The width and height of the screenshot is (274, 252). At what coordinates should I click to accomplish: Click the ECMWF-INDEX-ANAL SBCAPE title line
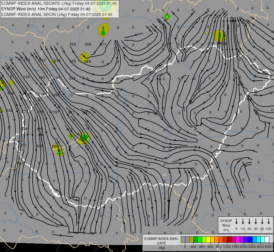click(x=59, y=3)
